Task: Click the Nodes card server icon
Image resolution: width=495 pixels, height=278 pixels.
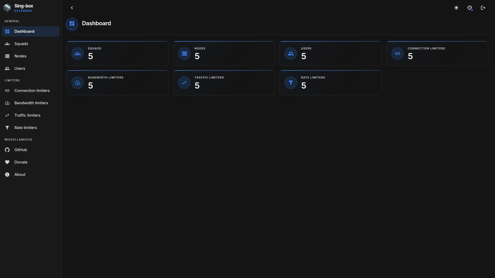Action: 184,54
